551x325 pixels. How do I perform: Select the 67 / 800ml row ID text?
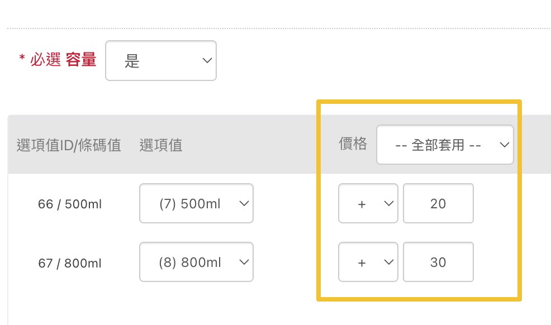(70, 262)
